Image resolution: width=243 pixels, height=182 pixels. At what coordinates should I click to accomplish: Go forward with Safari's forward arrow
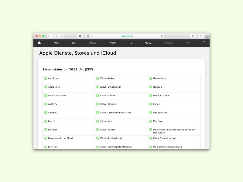tap(53, 36)
